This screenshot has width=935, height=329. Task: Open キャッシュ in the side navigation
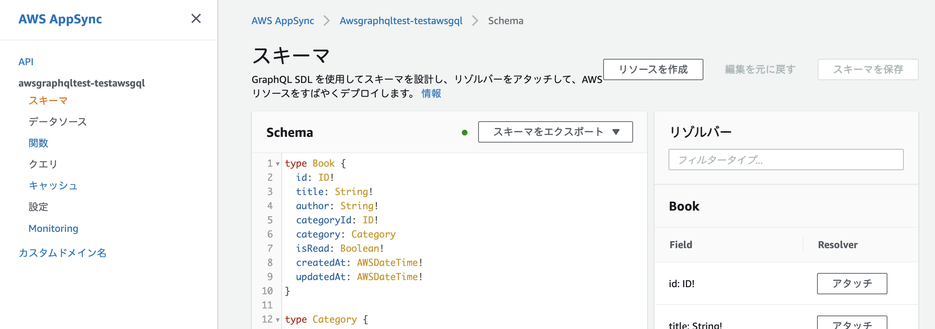click(x=53, y=185)
